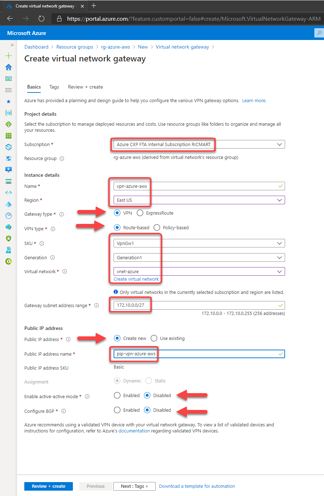Click info icon next to SKU
This screenshot has height=496, width=324.
point(42,244)
